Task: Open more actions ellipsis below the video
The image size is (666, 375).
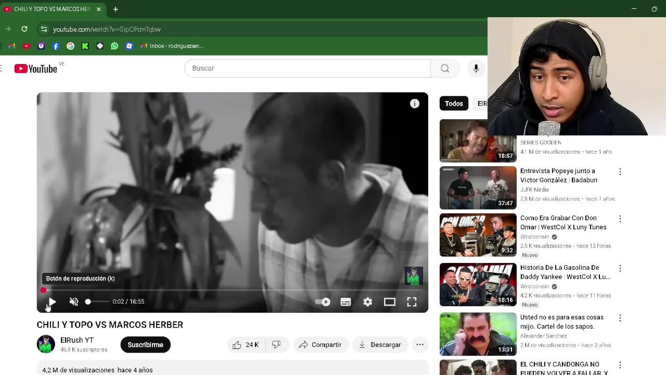Action: click(x=420, y=345)
